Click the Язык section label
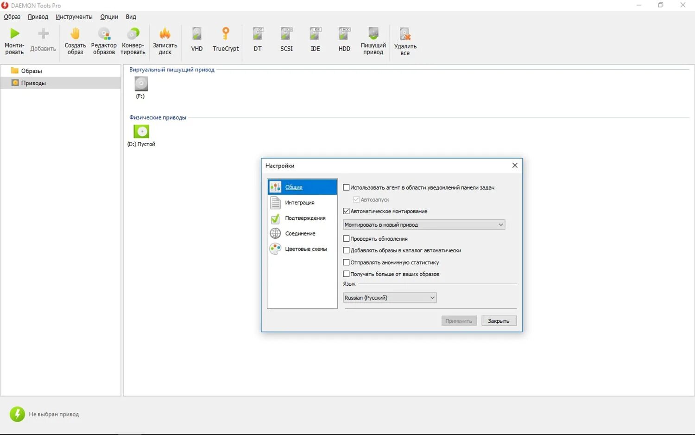 349,284
